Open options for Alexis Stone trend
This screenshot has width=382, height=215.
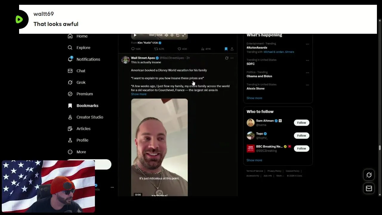pos(307,85)
